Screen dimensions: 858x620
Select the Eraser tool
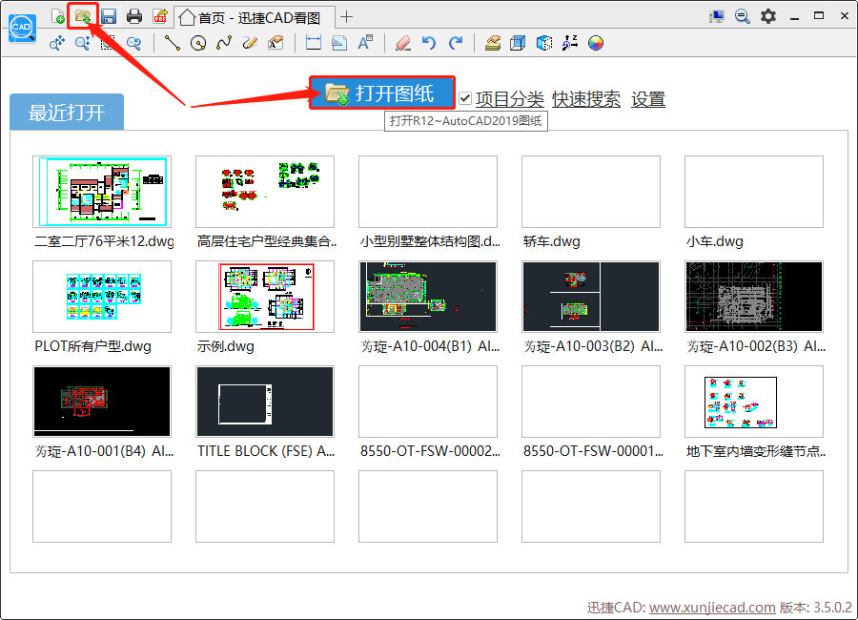click(x=403, y=43)
